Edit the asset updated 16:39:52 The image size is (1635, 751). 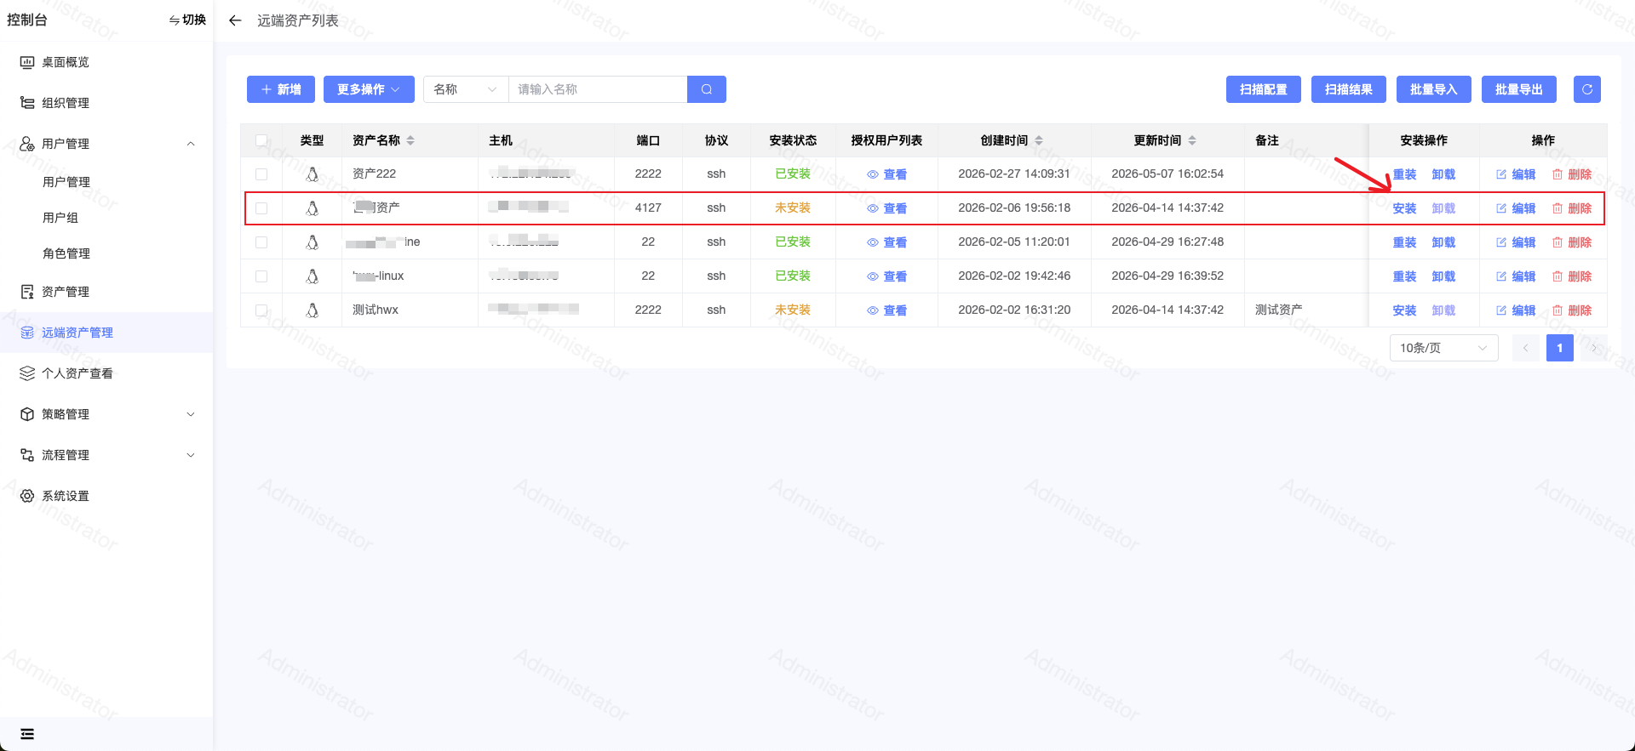[x=1516, y=276]
